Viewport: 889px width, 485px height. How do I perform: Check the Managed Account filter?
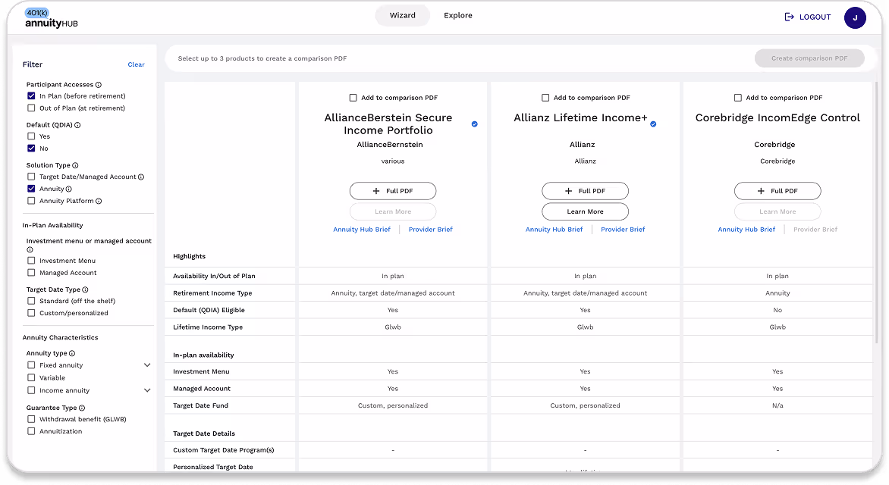coord(31,273)
